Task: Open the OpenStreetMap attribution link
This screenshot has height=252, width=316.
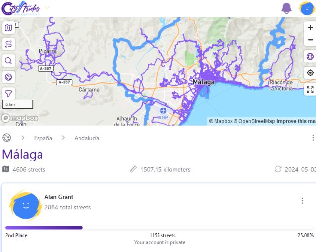Action: tap(254, 121)
